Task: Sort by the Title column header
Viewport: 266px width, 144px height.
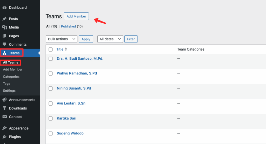Action: click(x=60, y=49)
